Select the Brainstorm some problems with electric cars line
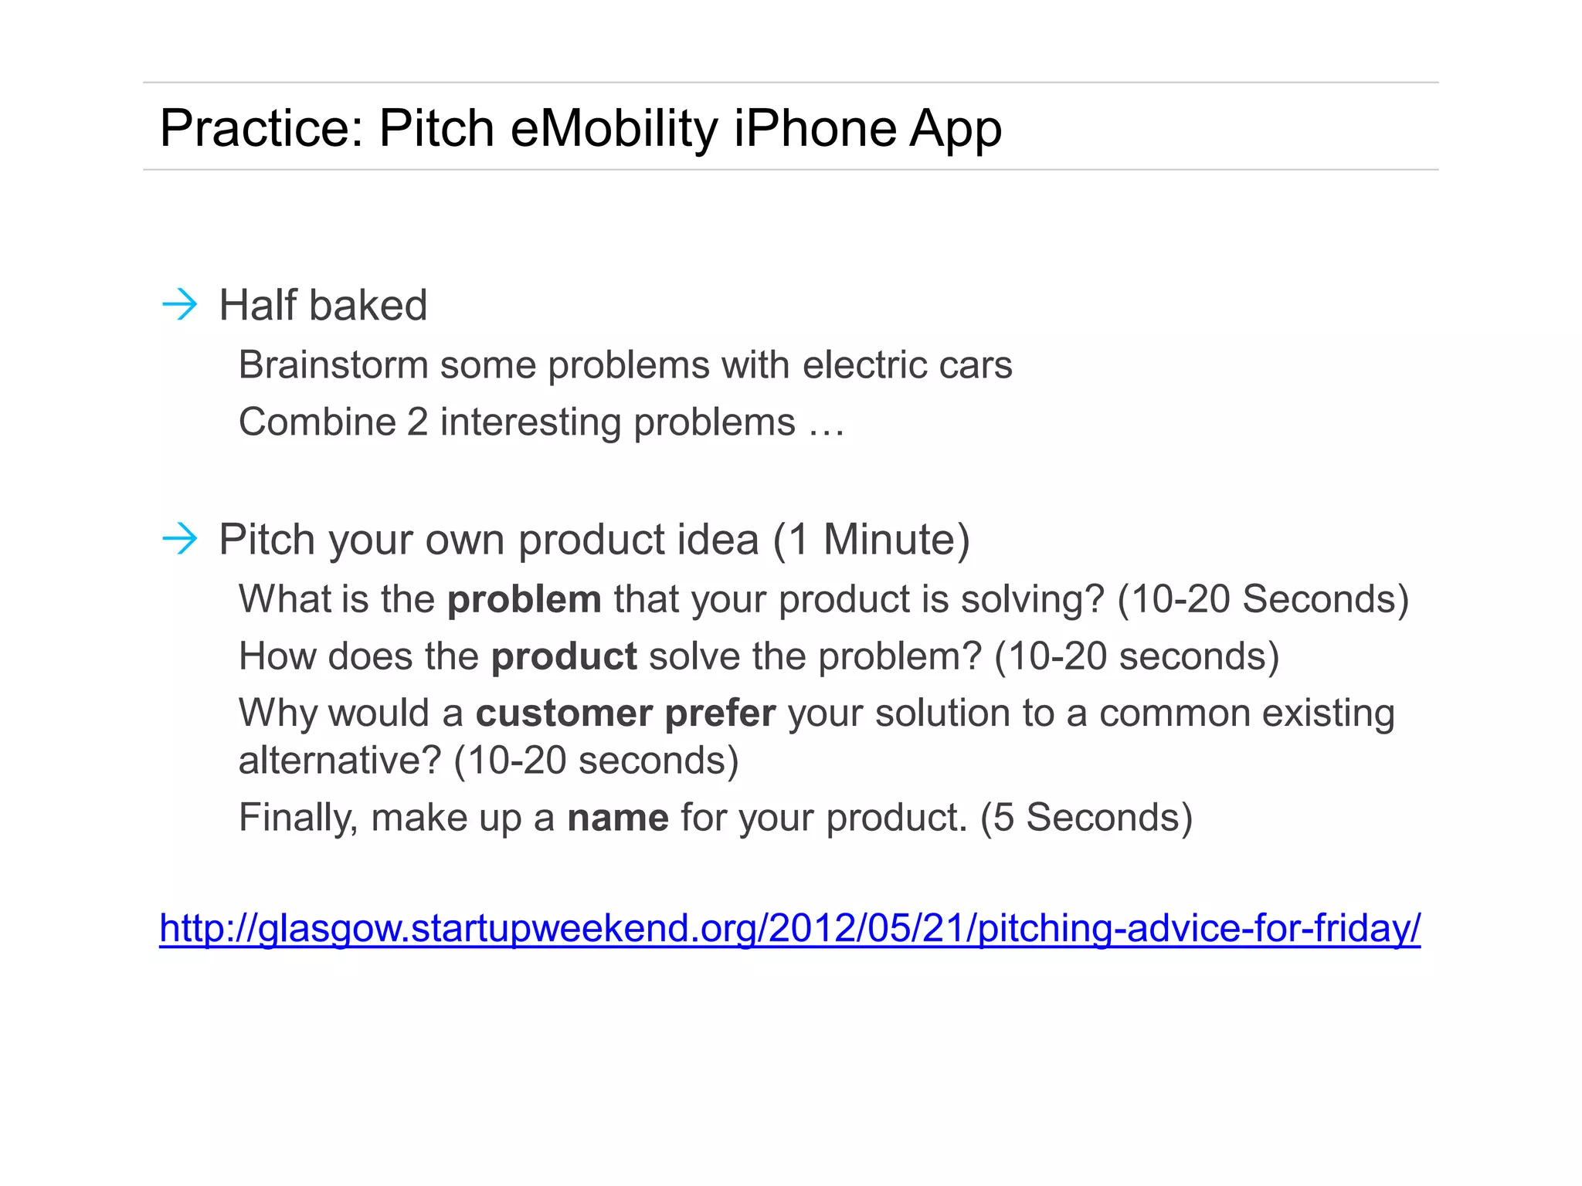 [x=625, y=364]
